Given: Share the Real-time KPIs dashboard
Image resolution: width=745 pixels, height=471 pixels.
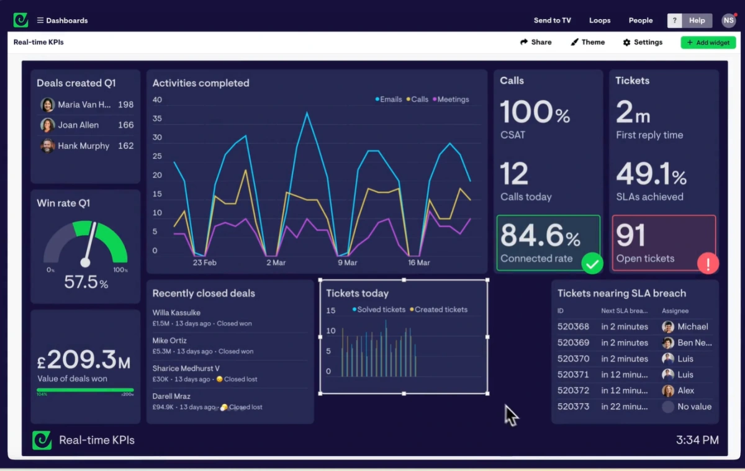Looking at the screenshot, I should [536, 42].
